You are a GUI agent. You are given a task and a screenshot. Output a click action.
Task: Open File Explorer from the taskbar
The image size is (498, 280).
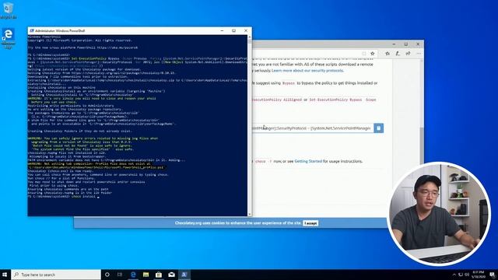[146, 275]
